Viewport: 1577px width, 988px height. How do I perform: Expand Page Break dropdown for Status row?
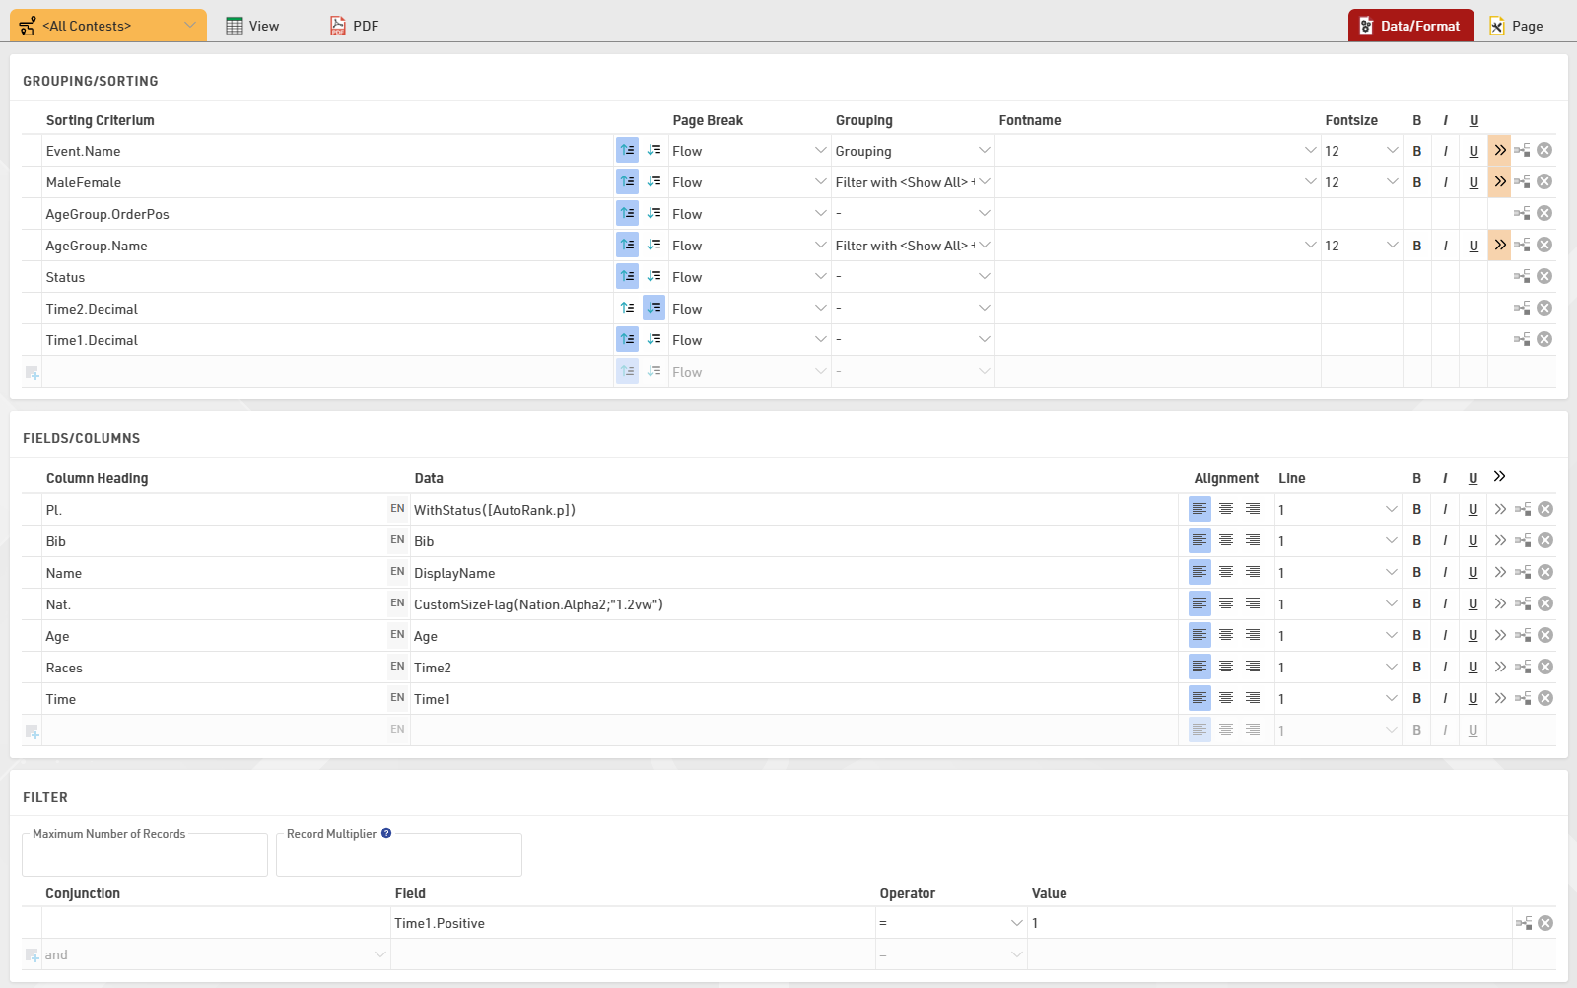pos(820,277)
